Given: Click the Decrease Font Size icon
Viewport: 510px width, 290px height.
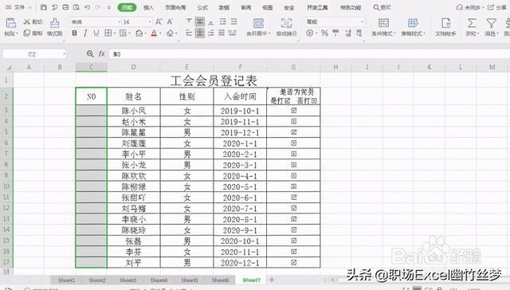Looking at the screenshot, I should point(170,22).
